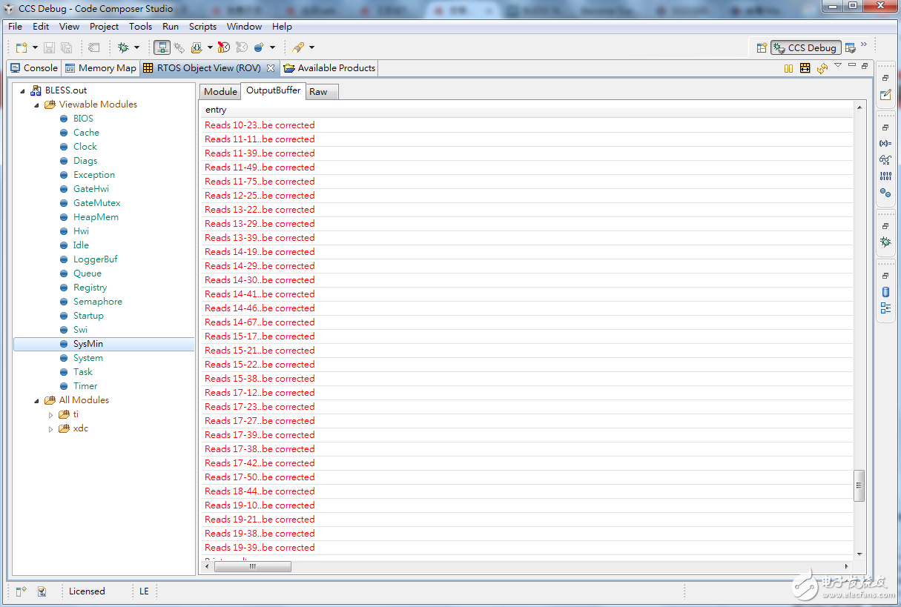Expand the ti folder
This screenshot has height=607, width=901.
(51, 414)
